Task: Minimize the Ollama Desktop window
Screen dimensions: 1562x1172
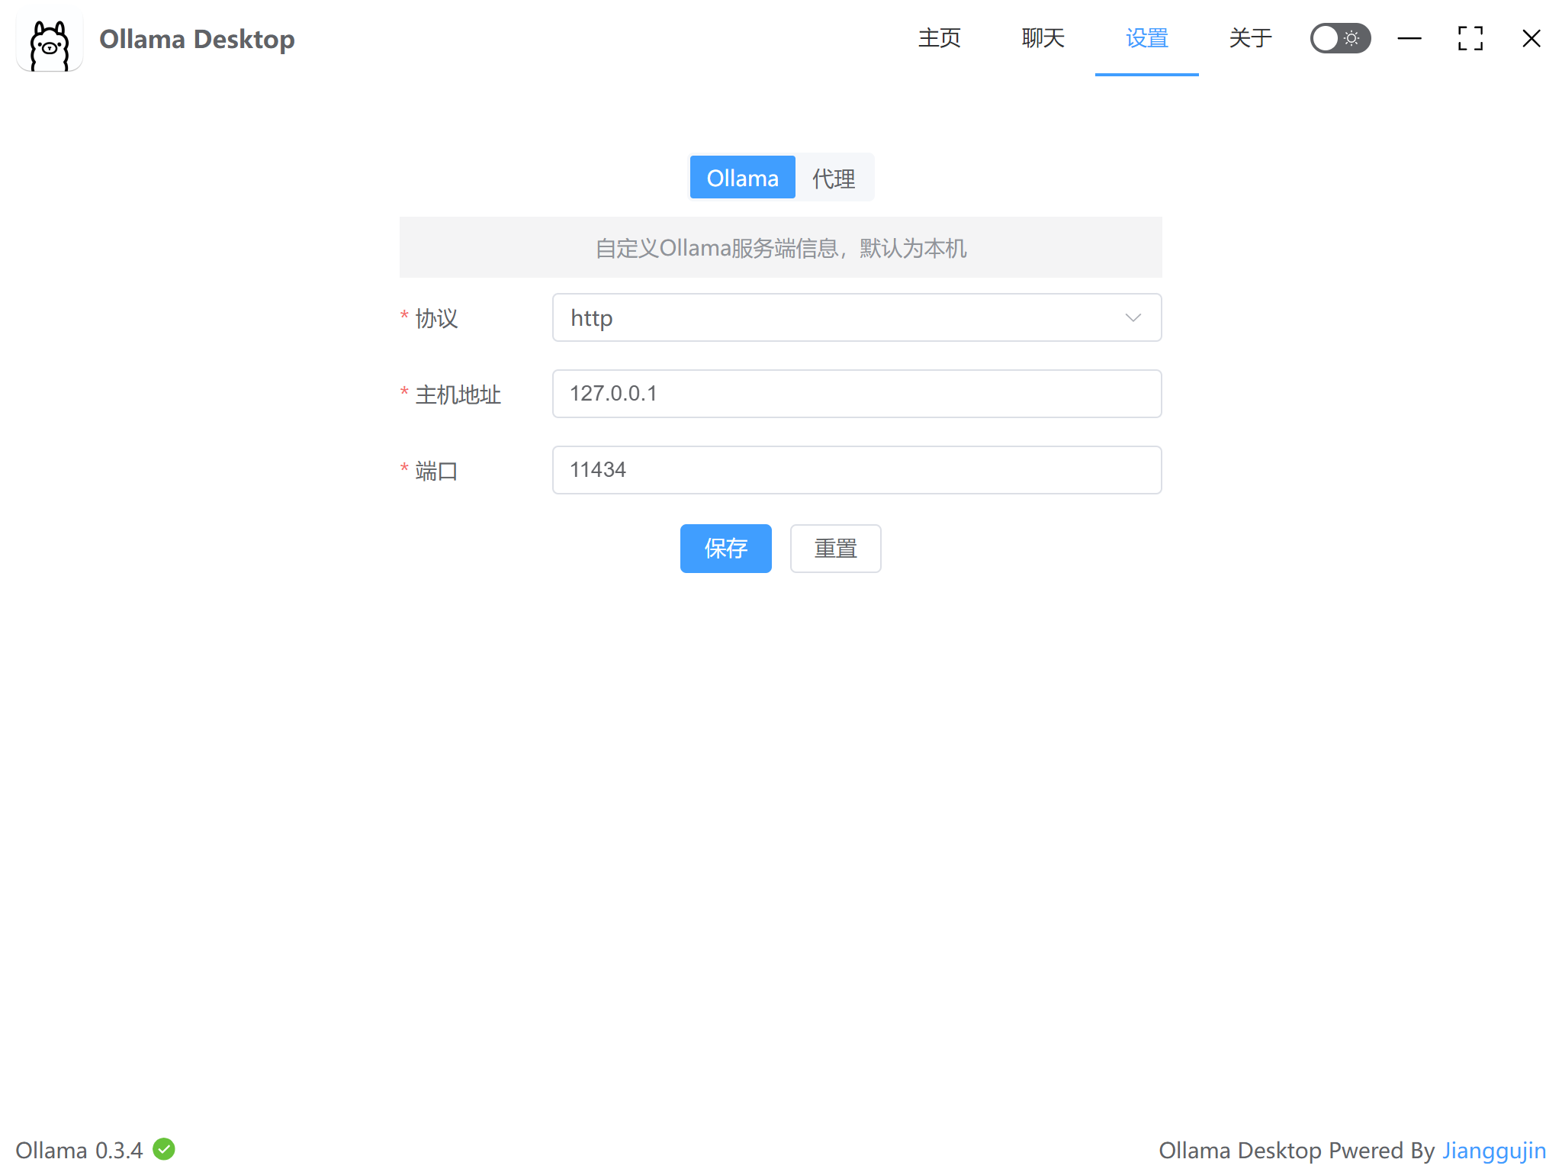Action: click(x=1409, y=38)
